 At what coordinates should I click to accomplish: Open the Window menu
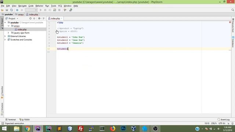68,6
